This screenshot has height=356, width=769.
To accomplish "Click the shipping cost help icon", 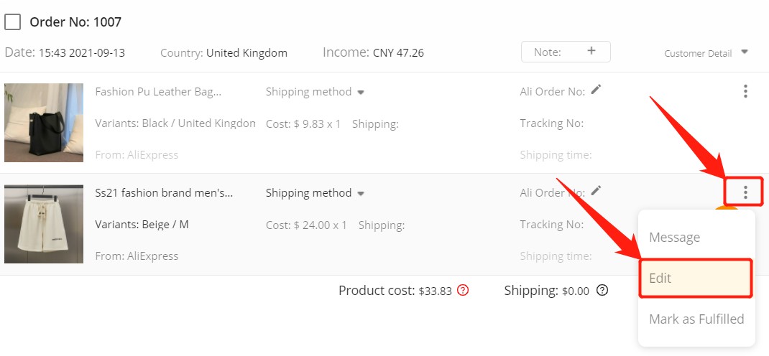I will click(x=602, y=291).
